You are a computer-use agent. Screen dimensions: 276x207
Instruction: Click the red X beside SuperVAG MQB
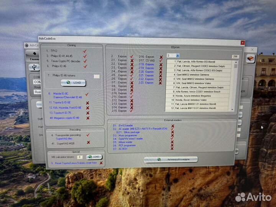(89, 142)
